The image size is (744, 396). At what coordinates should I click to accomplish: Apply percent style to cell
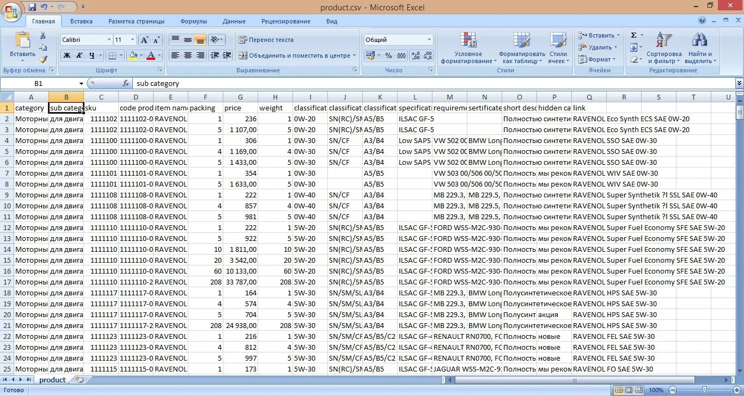(388, 55)
